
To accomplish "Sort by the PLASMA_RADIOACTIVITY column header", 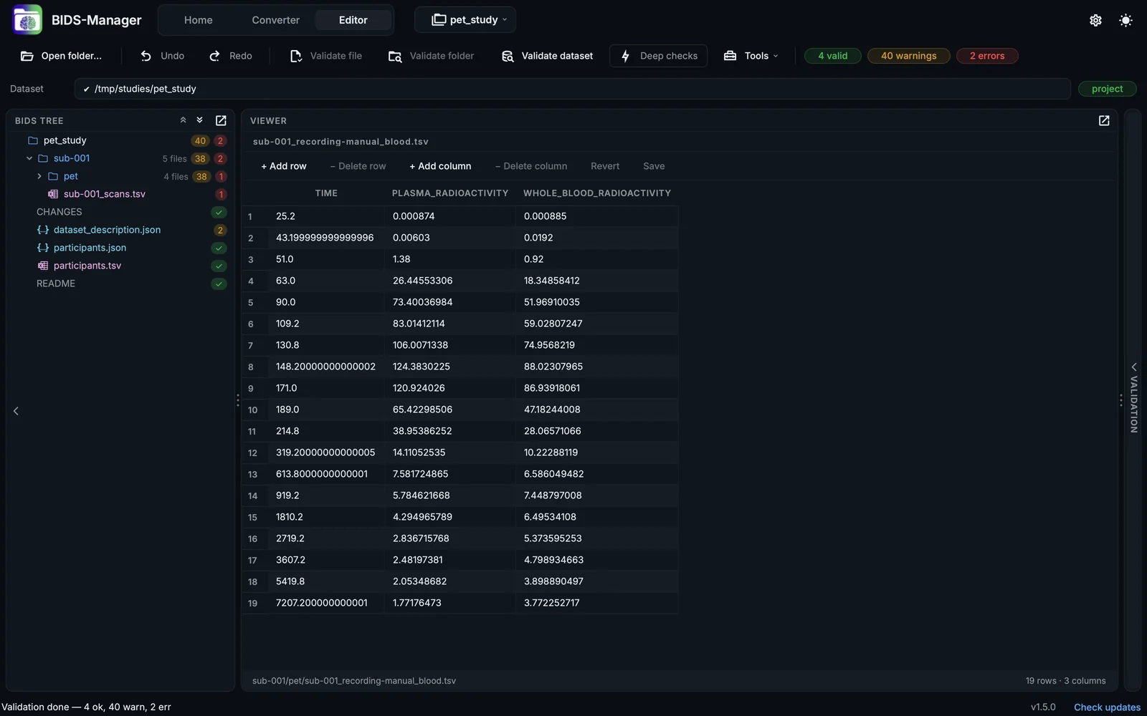I will tap(450, 193).
